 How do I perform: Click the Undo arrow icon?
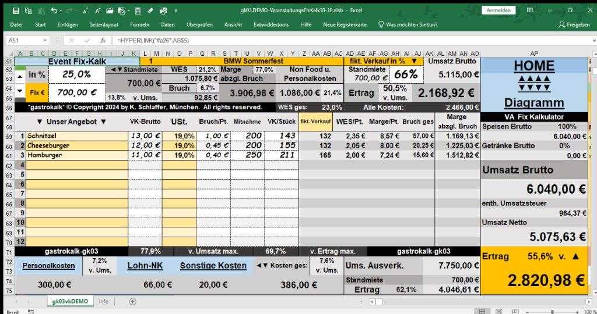(54, 10)
